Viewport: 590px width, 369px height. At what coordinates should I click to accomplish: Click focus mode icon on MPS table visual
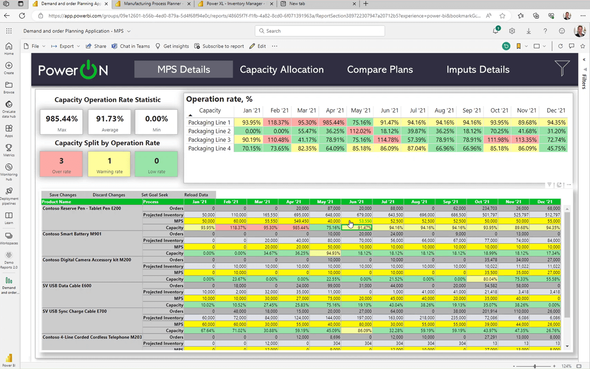coord(559,185)
